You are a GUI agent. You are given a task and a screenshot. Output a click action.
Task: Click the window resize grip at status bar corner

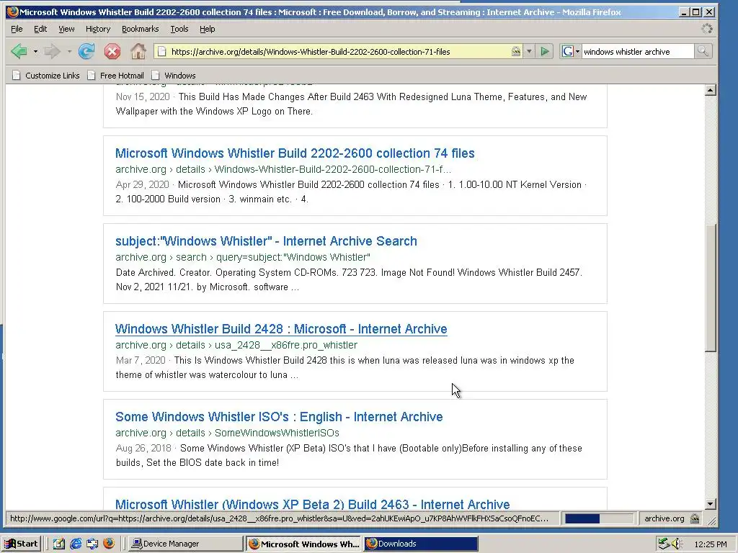click(x=711, y=520)
